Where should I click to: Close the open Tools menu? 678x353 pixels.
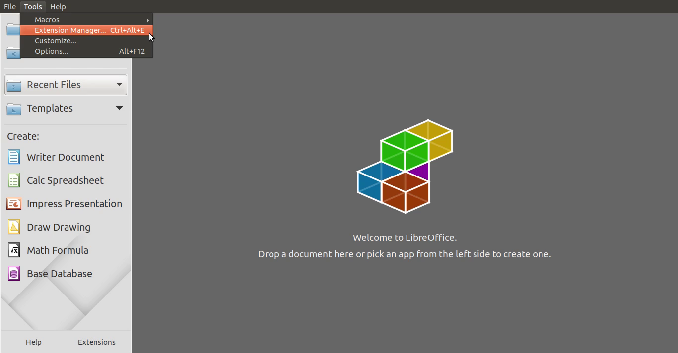pos(33,7)
